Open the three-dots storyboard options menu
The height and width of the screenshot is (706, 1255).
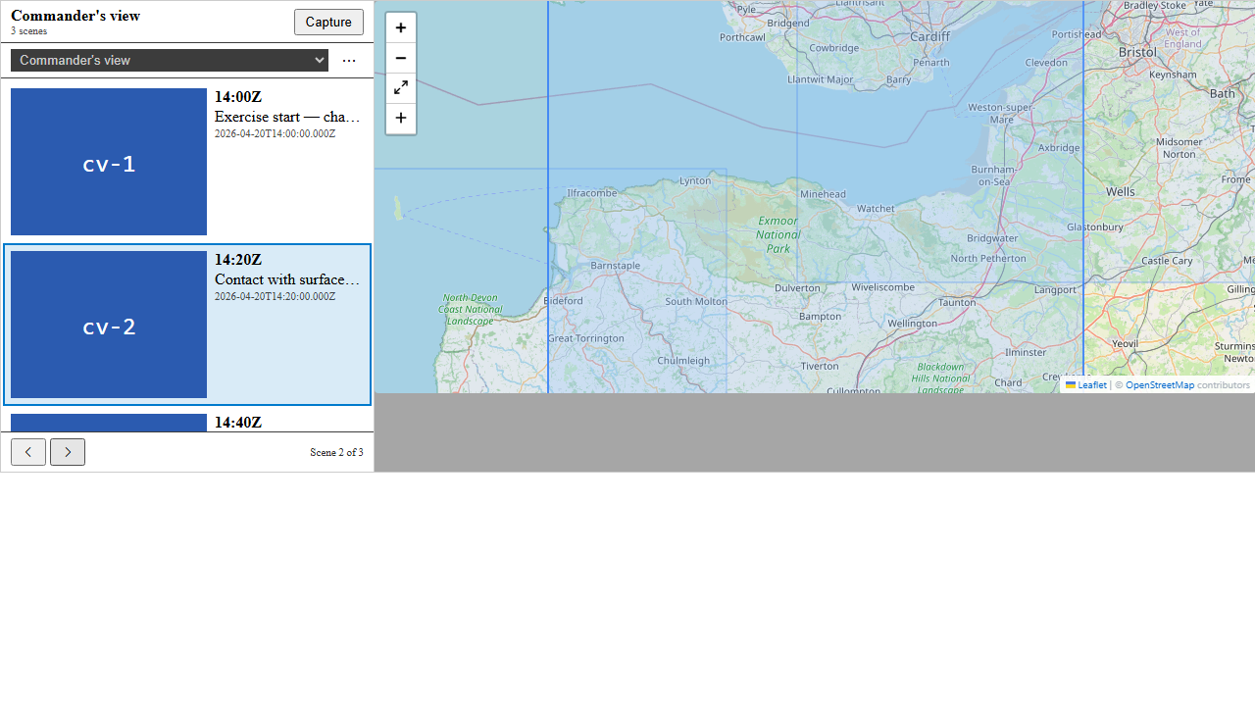click(x=349, y=61)
